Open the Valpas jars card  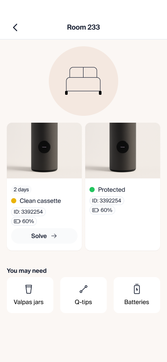pos(30,295)
